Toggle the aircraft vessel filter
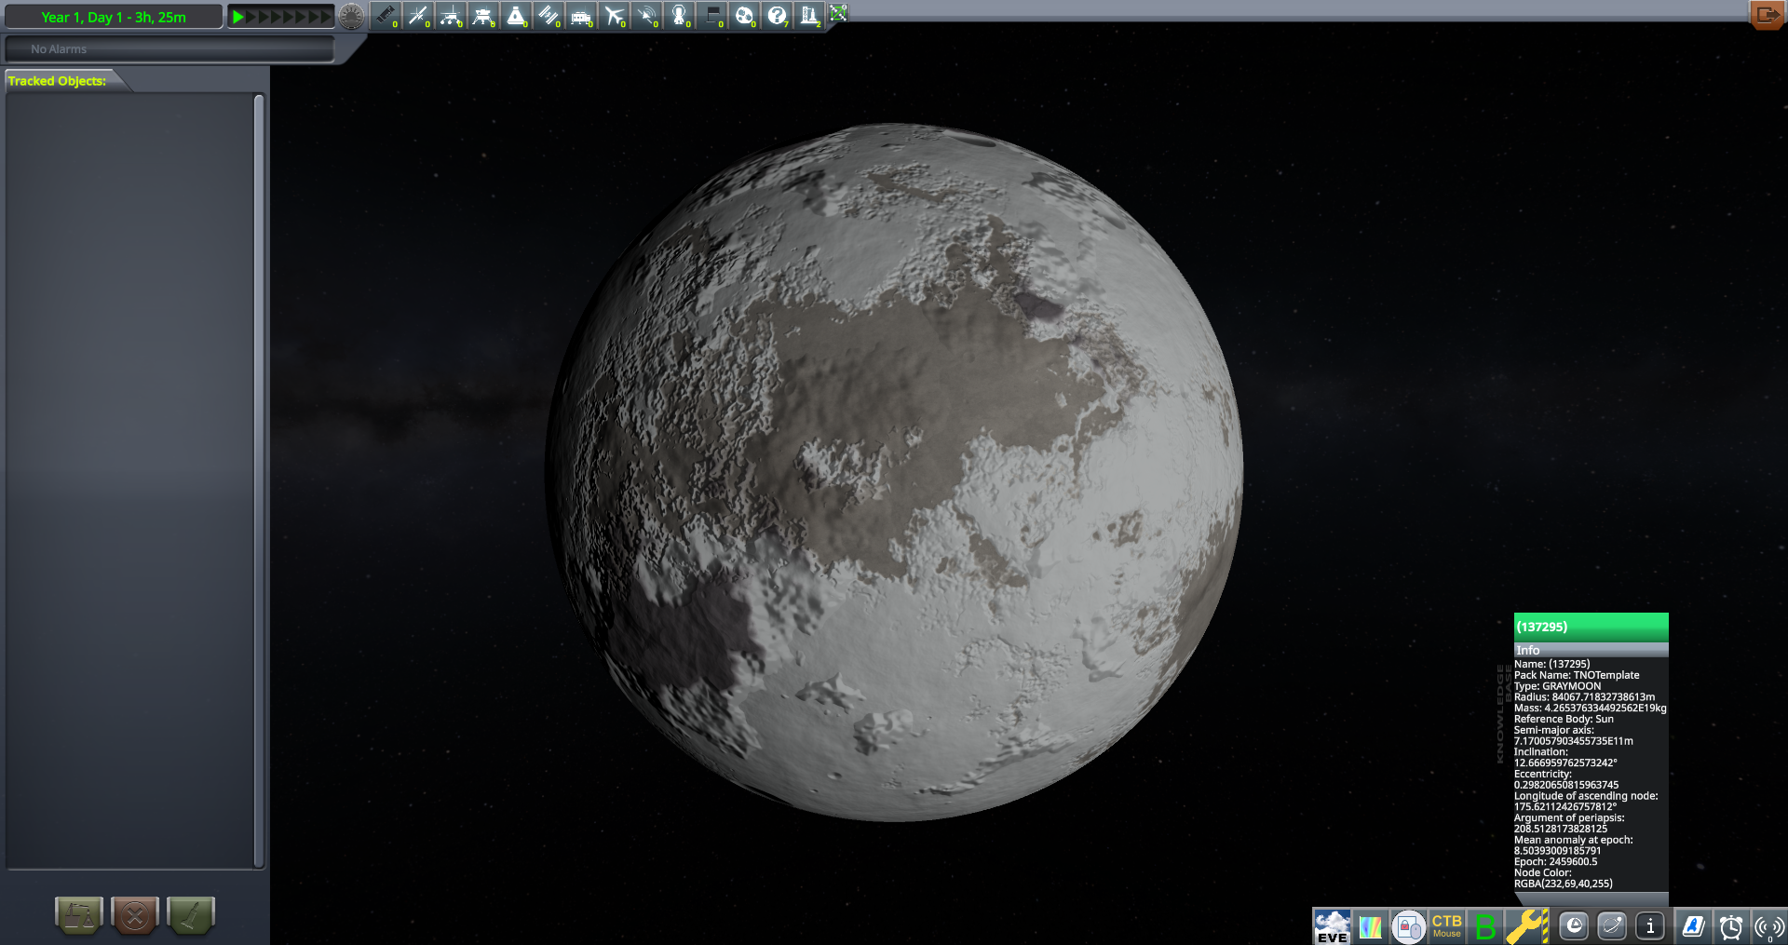 tap(614, 16)
